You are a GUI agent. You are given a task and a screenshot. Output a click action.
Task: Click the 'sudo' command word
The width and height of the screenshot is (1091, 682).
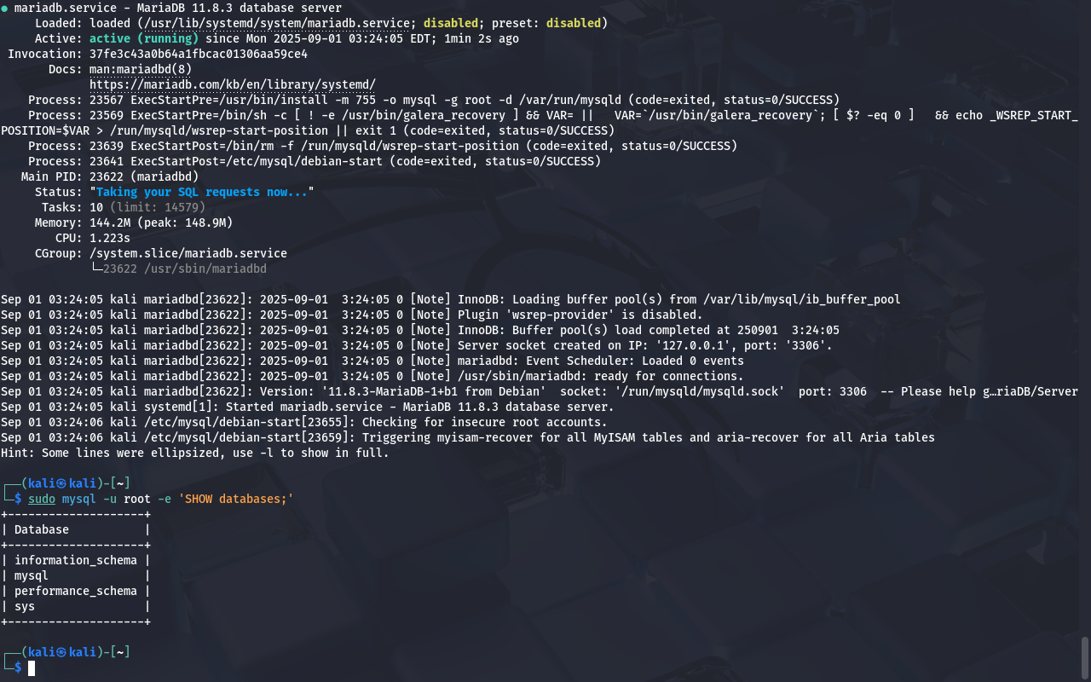click(x=42, y=499)
